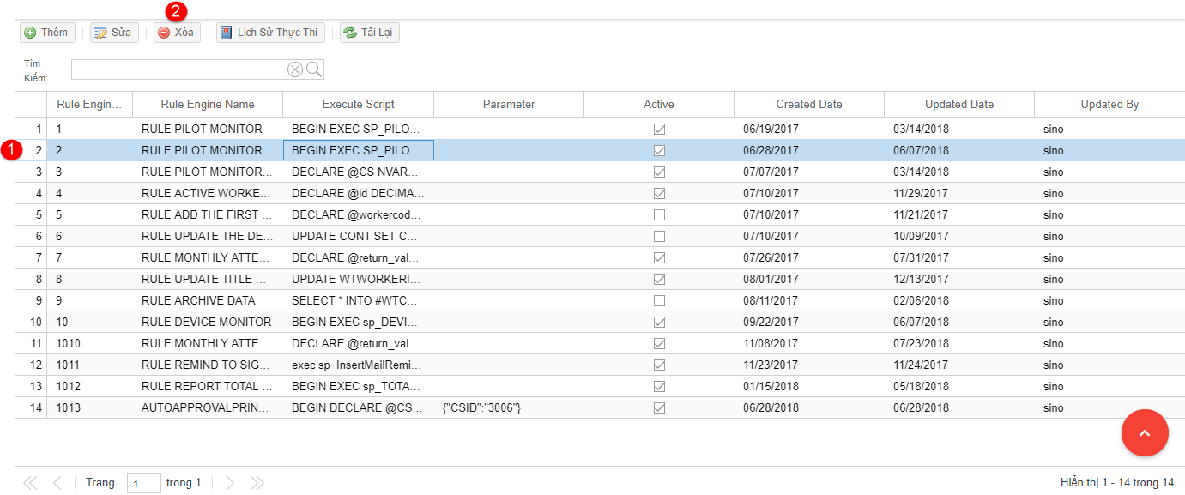Toggle Active checkbox for RULE ARCHIVE DATA
Screen dimensions: 1185x495
pyautogui.click(x=659, y=301)
